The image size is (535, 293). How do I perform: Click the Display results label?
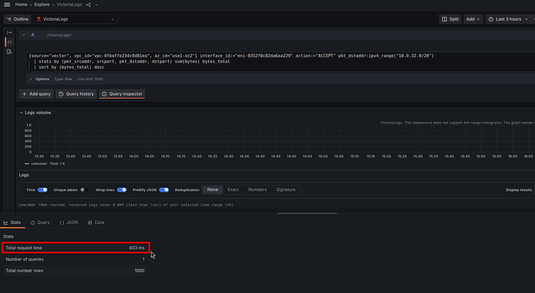pos(519,190)
